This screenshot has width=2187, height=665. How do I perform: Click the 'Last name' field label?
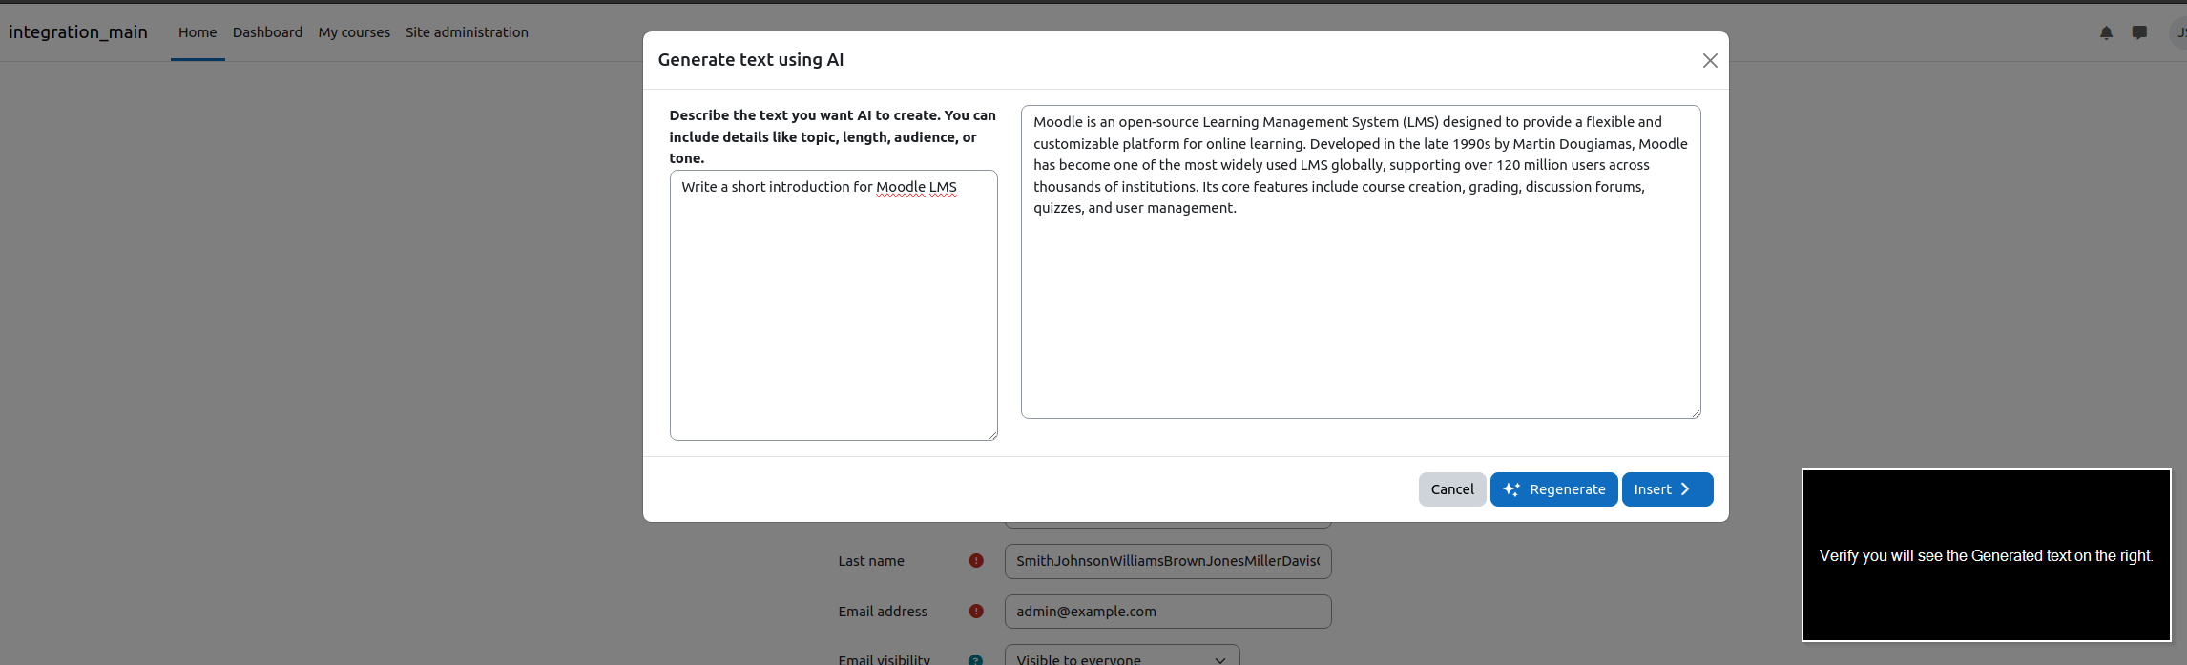[871, 561]
